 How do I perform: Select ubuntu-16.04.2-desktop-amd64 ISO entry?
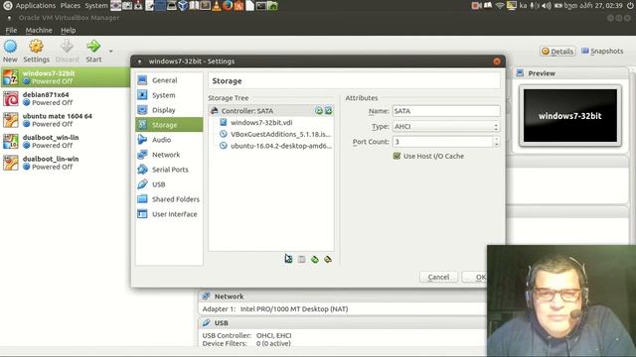click(271, 146)
